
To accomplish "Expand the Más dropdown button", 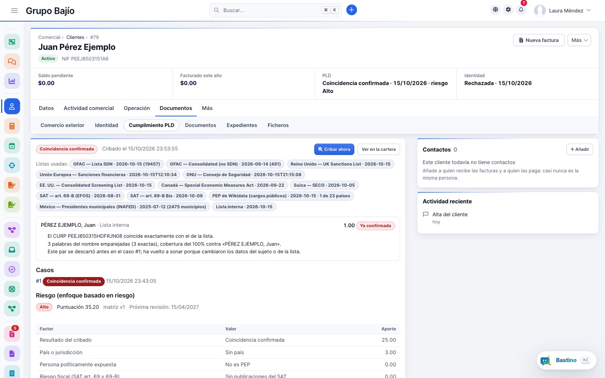I will (x=579, y=40).
